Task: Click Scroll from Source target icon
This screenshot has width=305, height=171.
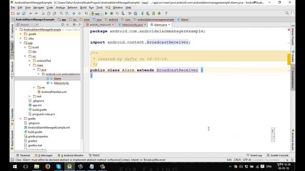Action: 62,25
